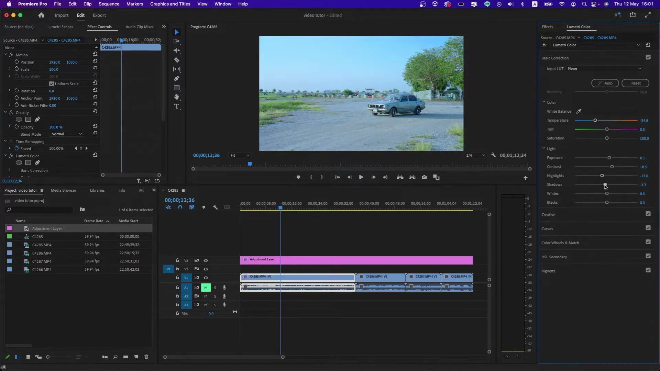Toggle Color Wheels & Match checkbox
The width and height of the screenshot is (660, 371).
pyautogui.click(x=648, y=242)
